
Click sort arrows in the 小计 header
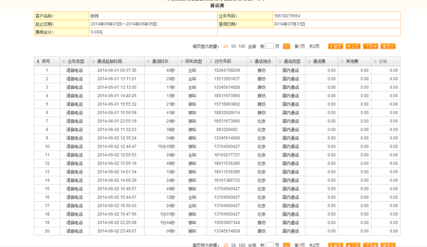[x=375, y=62]
